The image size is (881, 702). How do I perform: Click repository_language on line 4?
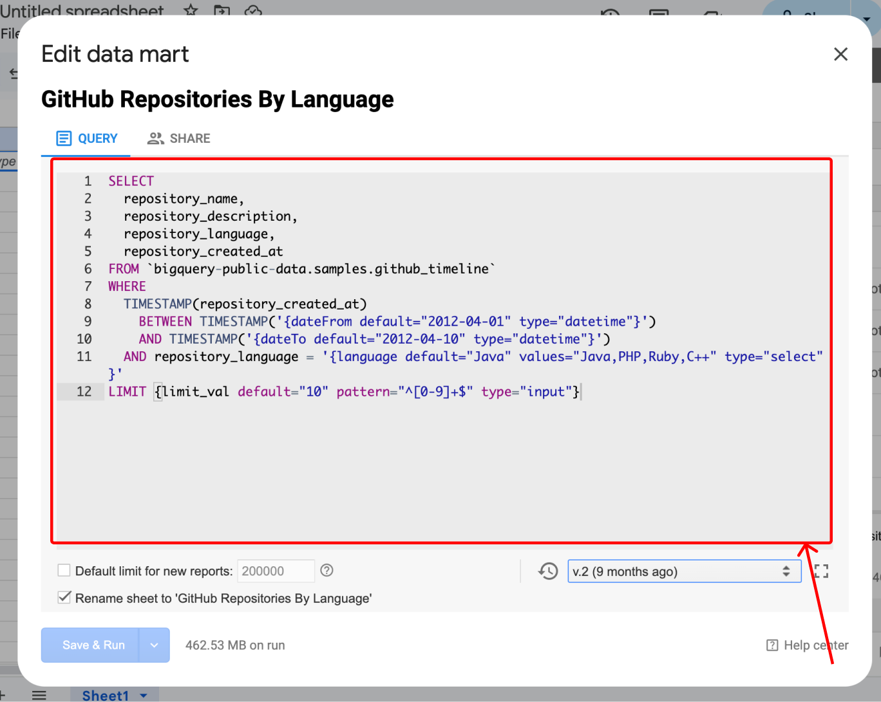196,234
